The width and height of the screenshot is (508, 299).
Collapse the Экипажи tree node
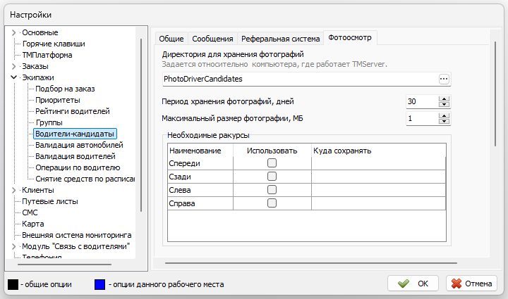tap(14, 77)
